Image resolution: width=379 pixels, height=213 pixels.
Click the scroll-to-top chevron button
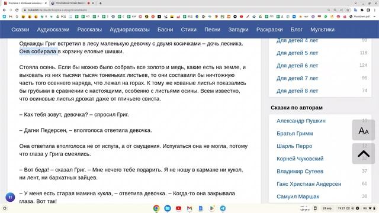(x=364, y=154)
